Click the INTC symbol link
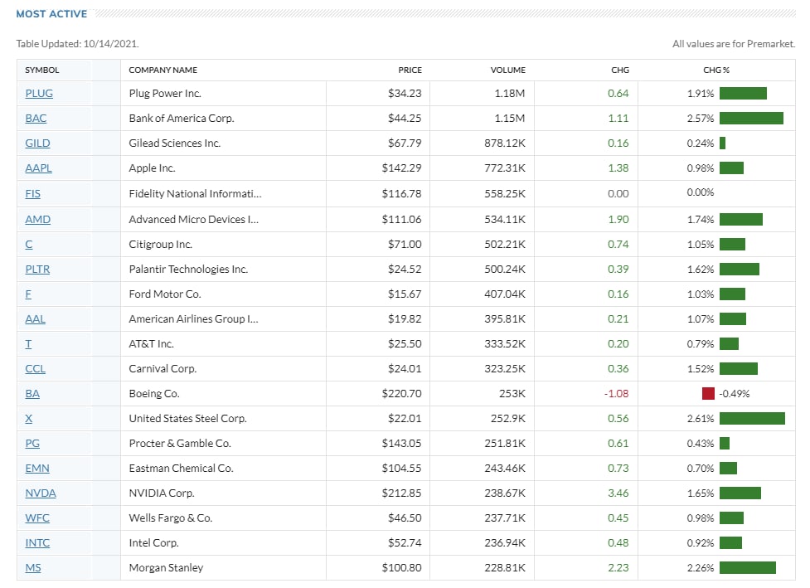Viewport: 810px width, 588px height. click(x=37, y=542)
